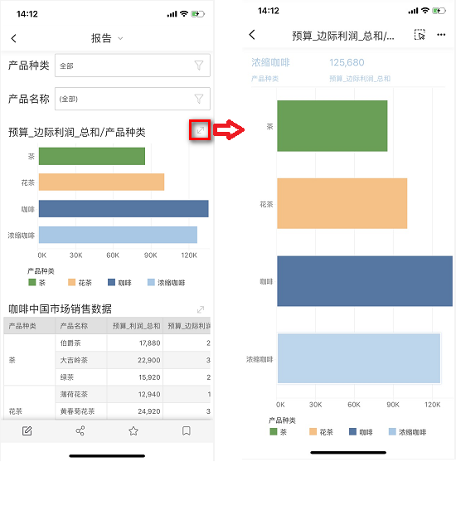Screen dimensions: 456x530
Task: Select the orange 花茶 bar in the left chart
Action: click(x=101, y=182)
